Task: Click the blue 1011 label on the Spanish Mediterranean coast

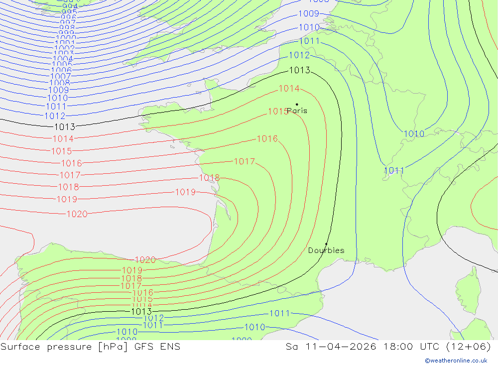Action: tap(279, 313)
